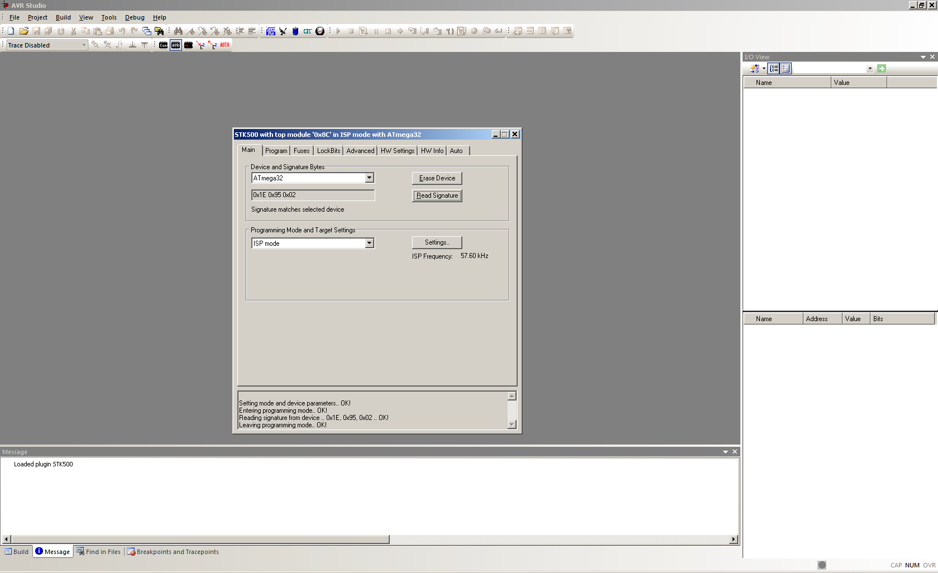The image size is (938, 573).
Task: Click the red face round toolbar icon
Action: [320, 31]
